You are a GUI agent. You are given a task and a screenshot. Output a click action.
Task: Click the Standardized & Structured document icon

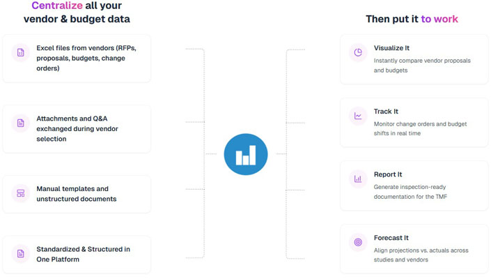click(21, 253)
